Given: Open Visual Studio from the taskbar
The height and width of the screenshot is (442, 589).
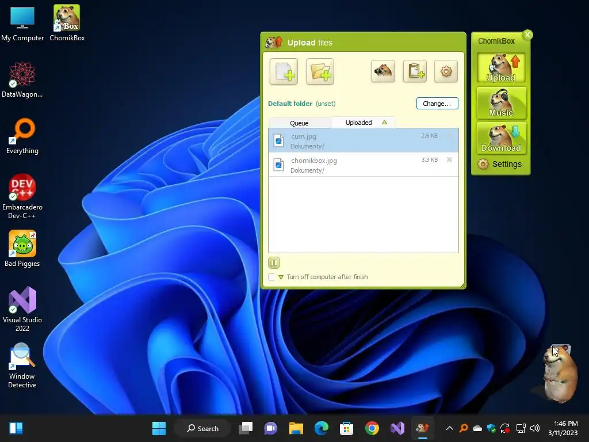Looking at the screenshot, I should click(397, 428).
